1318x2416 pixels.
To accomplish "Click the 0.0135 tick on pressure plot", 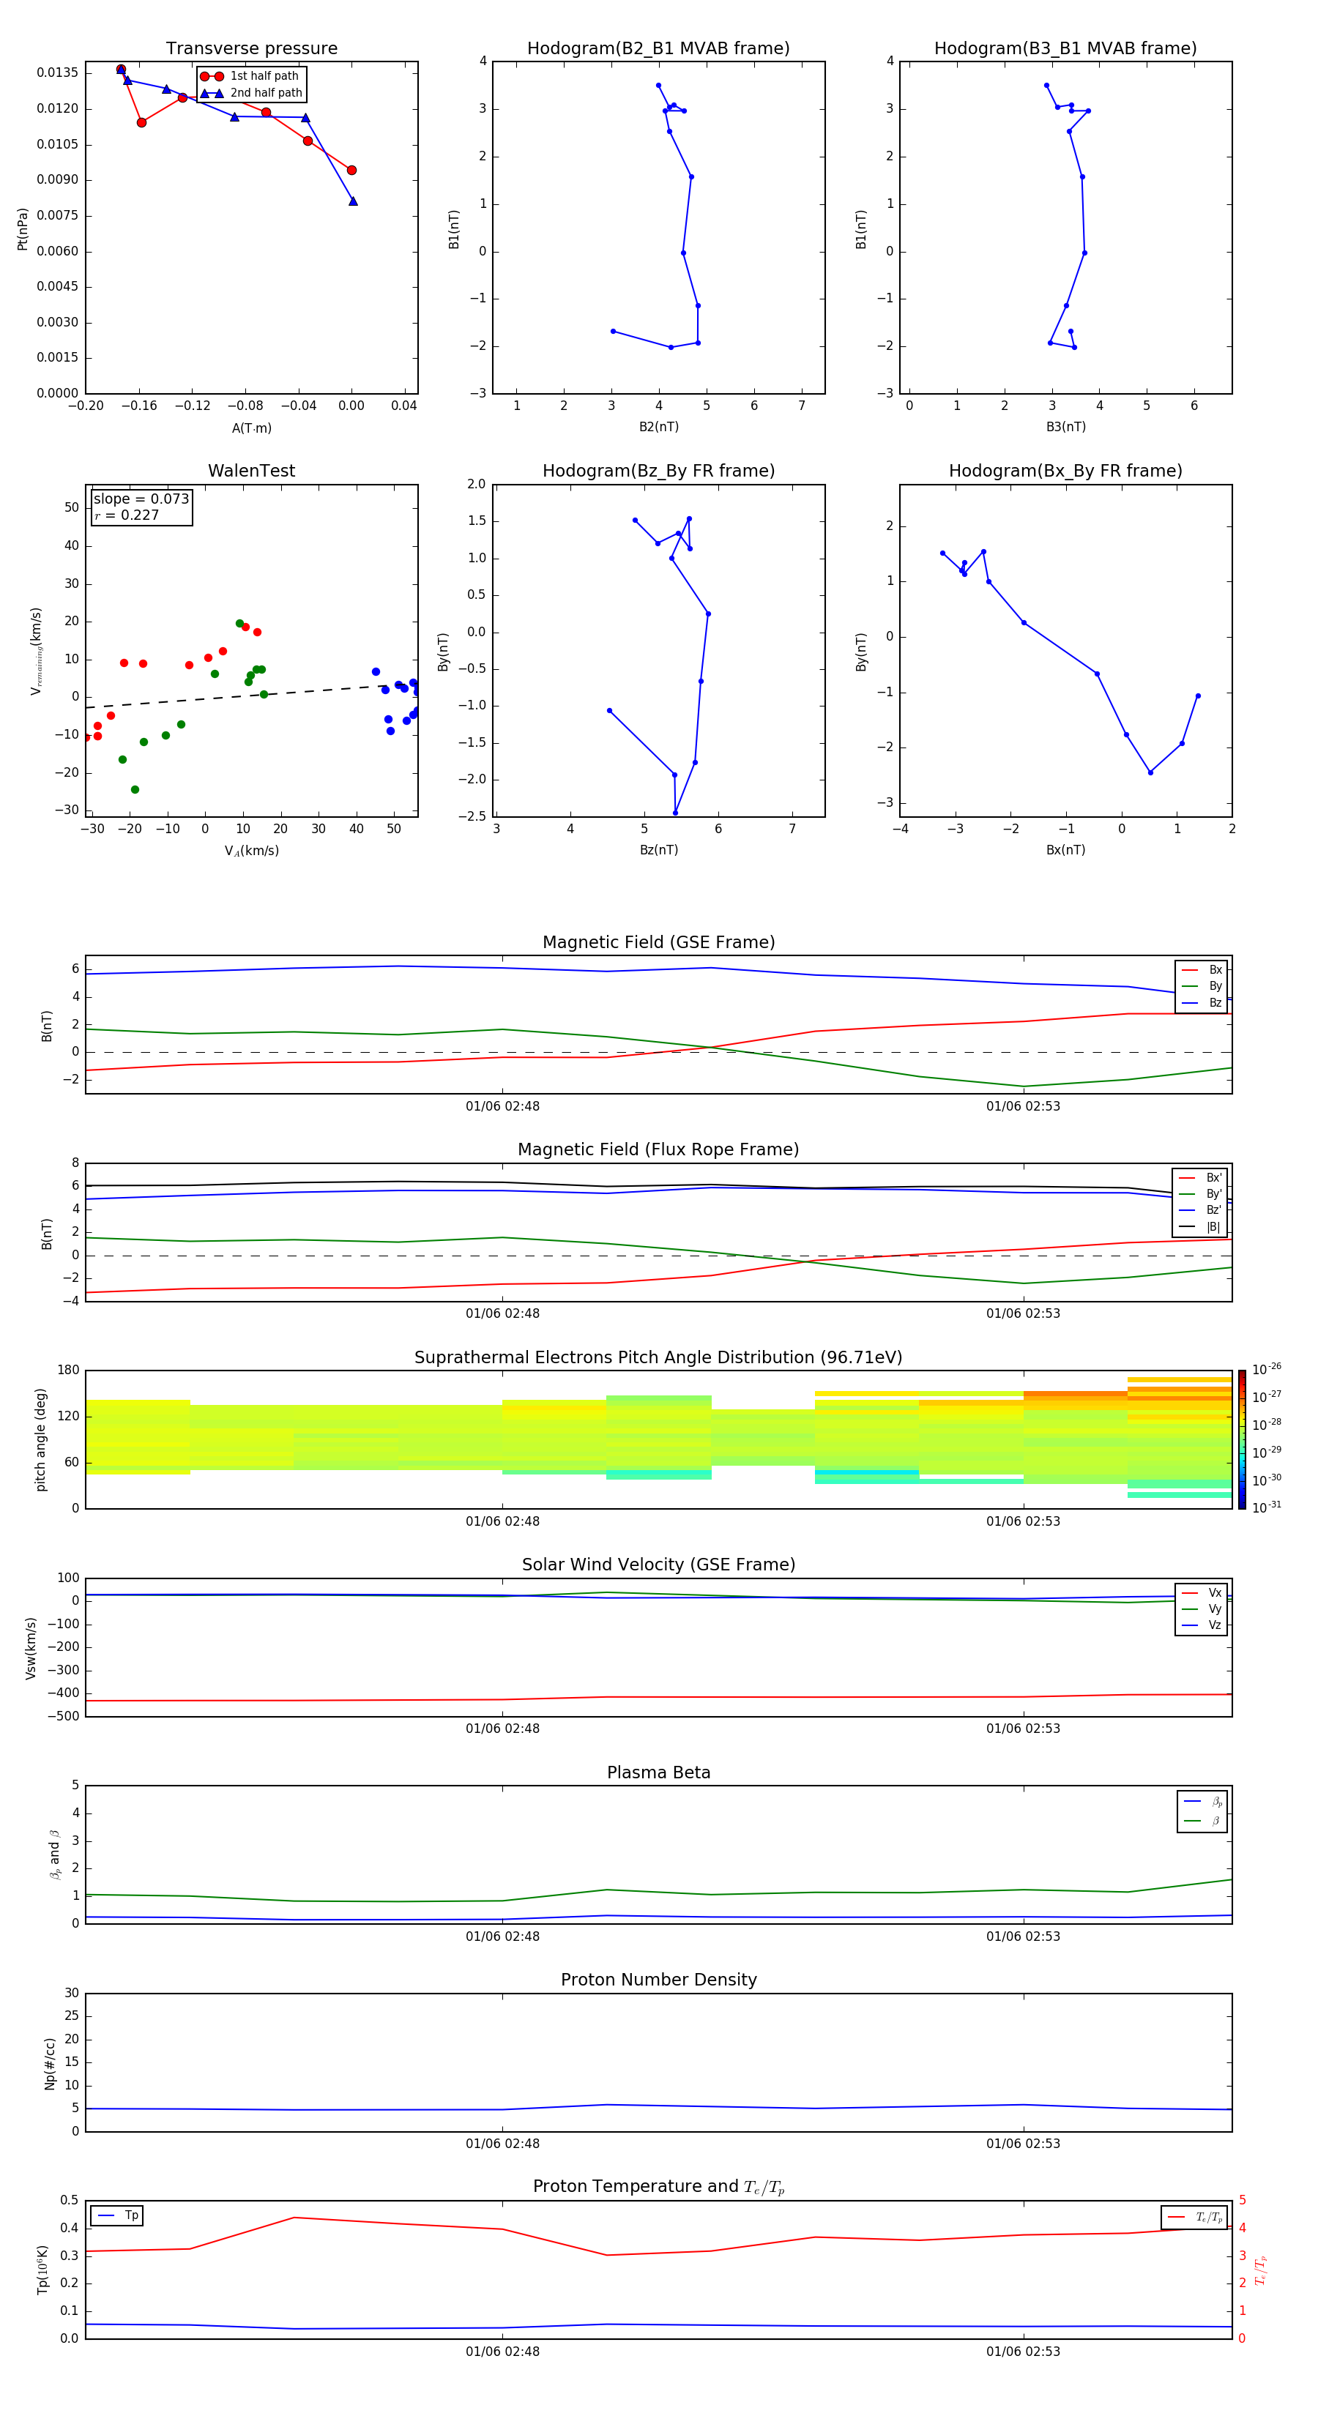I will click(58, 73).
